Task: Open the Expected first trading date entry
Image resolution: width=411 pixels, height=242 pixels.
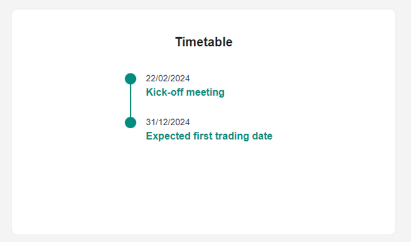Action: coord(209,136)
